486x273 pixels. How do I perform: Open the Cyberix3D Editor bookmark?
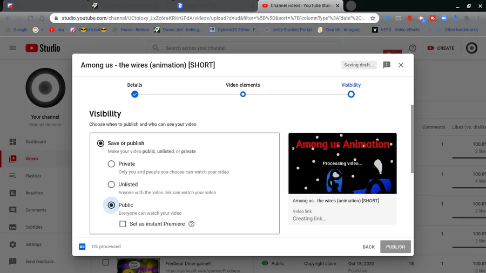(x=234, y=30)
